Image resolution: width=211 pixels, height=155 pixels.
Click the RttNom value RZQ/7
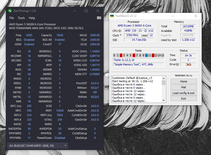click(95, 88)
